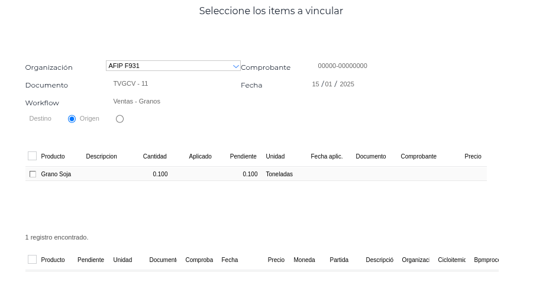Select the Destino radio button
533x291 pixels.
pyautogui.click(x=72, y=119)
